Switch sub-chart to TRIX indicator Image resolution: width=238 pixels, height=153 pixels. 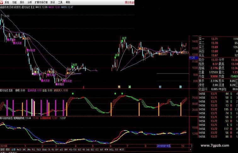point(39,150)
